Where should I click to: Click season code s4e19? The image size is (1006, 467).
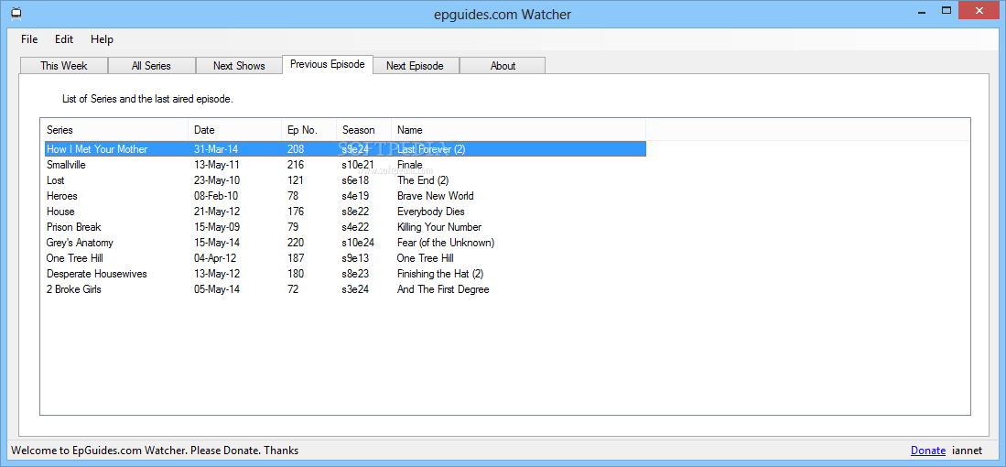pyautogui.click(x=355, y=196)
